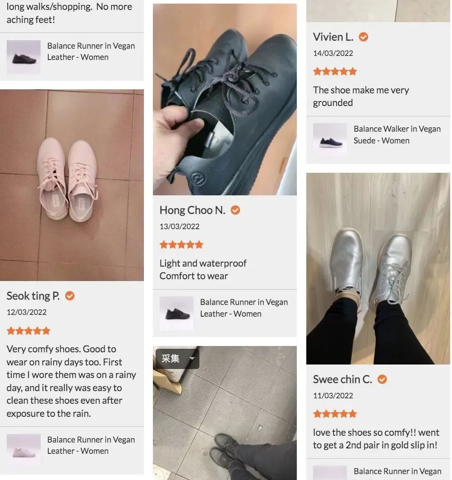Viewport: 452px width, 480px height.
Task: Click verified badge beside Hong Choo N.
Action: [235, 210]
